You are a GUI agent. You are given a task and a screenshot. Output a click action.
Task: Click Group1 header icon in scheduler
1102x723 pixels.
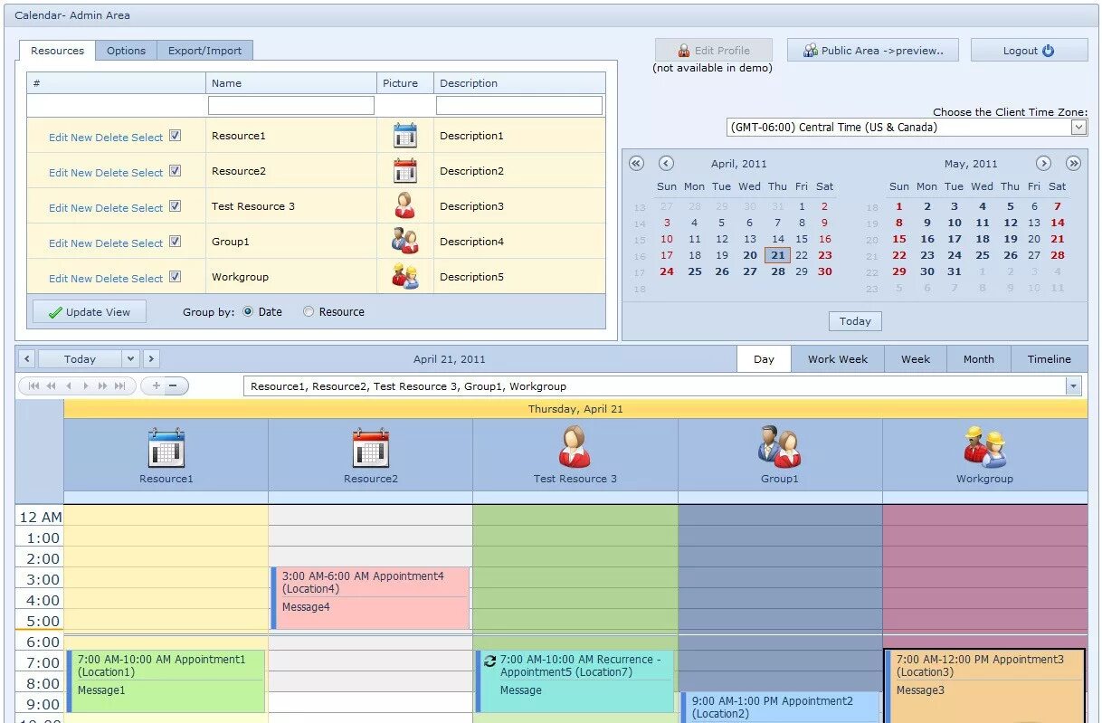(x=780, y=447)
